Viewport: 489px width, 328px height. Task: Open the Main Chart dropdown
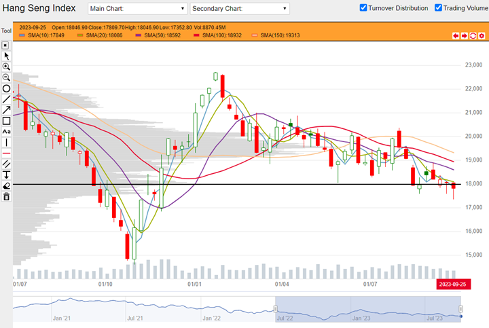click(x=137, y=9)
